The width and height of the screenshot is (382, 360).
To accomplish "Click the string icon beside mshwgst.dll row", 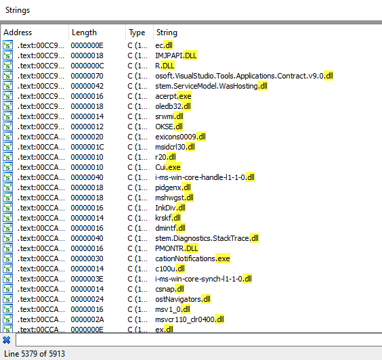I will click(8, 198).
